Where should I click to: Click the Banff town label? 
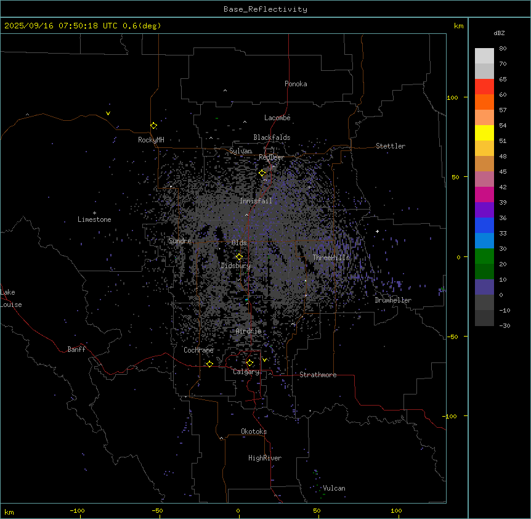76,349
